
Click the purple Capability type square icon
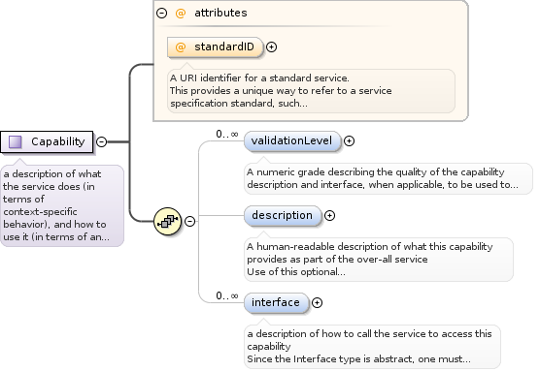(16, 141)
